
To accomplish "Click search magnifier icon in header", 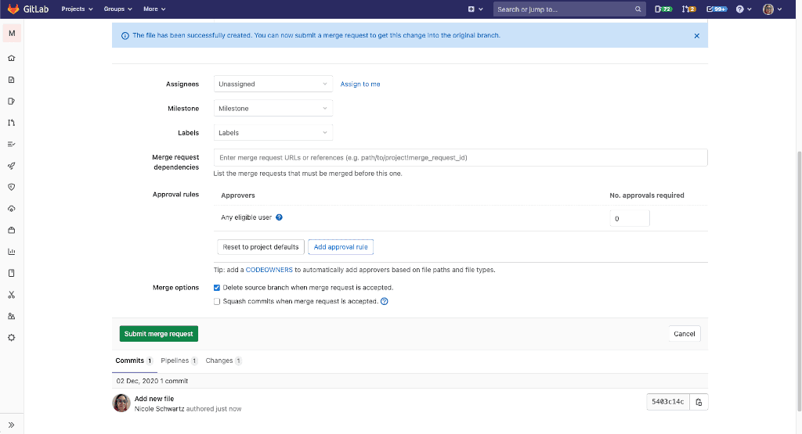I will [638, 9].
